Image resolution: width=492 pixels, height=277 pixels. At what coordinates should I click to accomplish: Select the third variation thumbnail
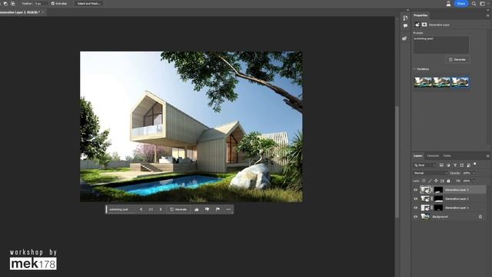[460, 82]
